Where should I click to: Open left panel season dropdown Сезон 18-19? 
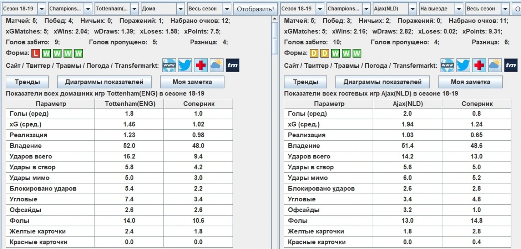(24, 9)
